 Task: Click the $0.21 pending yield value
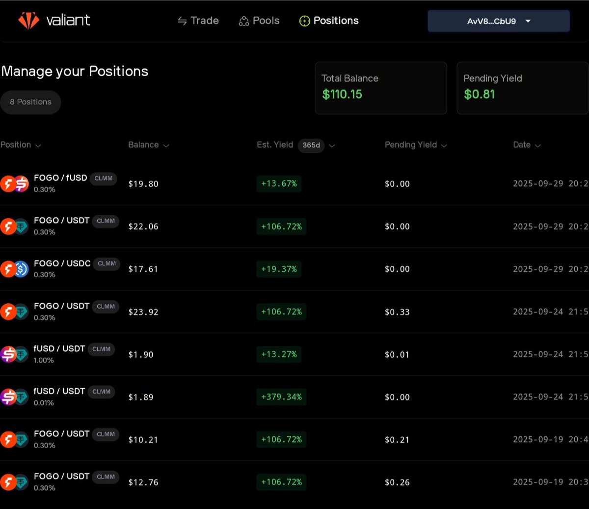tap(397, 440)
